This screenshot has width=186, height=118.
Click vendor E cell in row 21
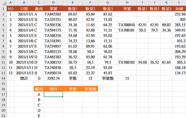click(39, 116)
